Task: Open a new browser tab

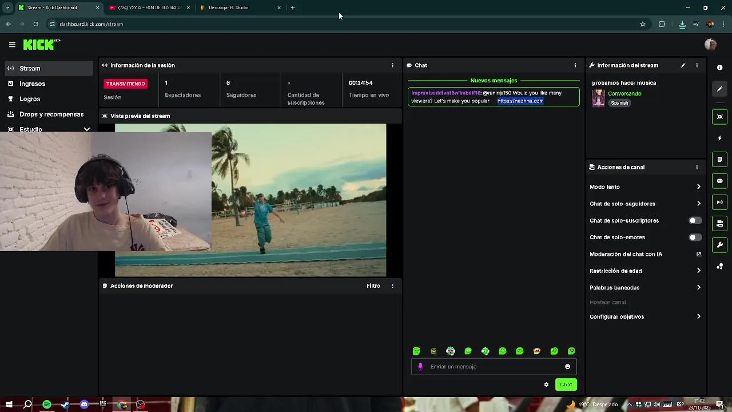Action: click(293, 8)
